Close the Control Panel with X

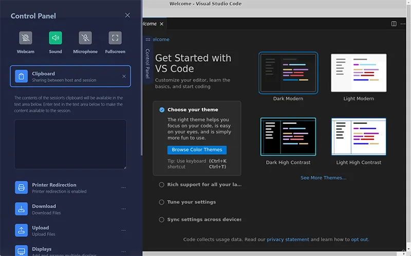[x=127, y=15]
